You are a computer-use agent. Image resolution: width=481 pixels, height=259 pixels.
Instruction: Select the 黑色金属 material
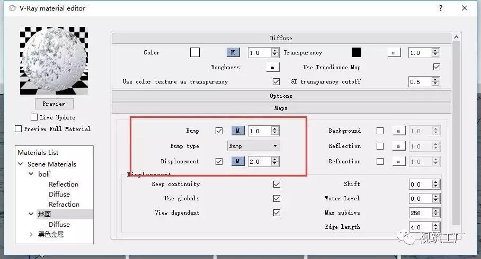coord(51,235)
